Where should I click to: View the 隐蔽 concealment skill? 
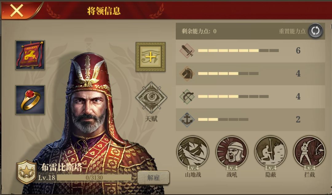[x=271, y=152]
